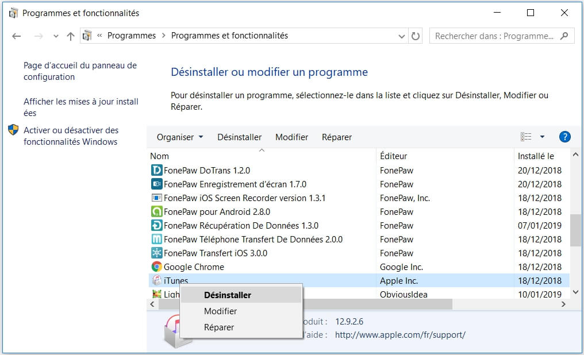The image size is (584, 355).
Task: Open recent locations dropdown arrow
Action: (x=56, y=36)
